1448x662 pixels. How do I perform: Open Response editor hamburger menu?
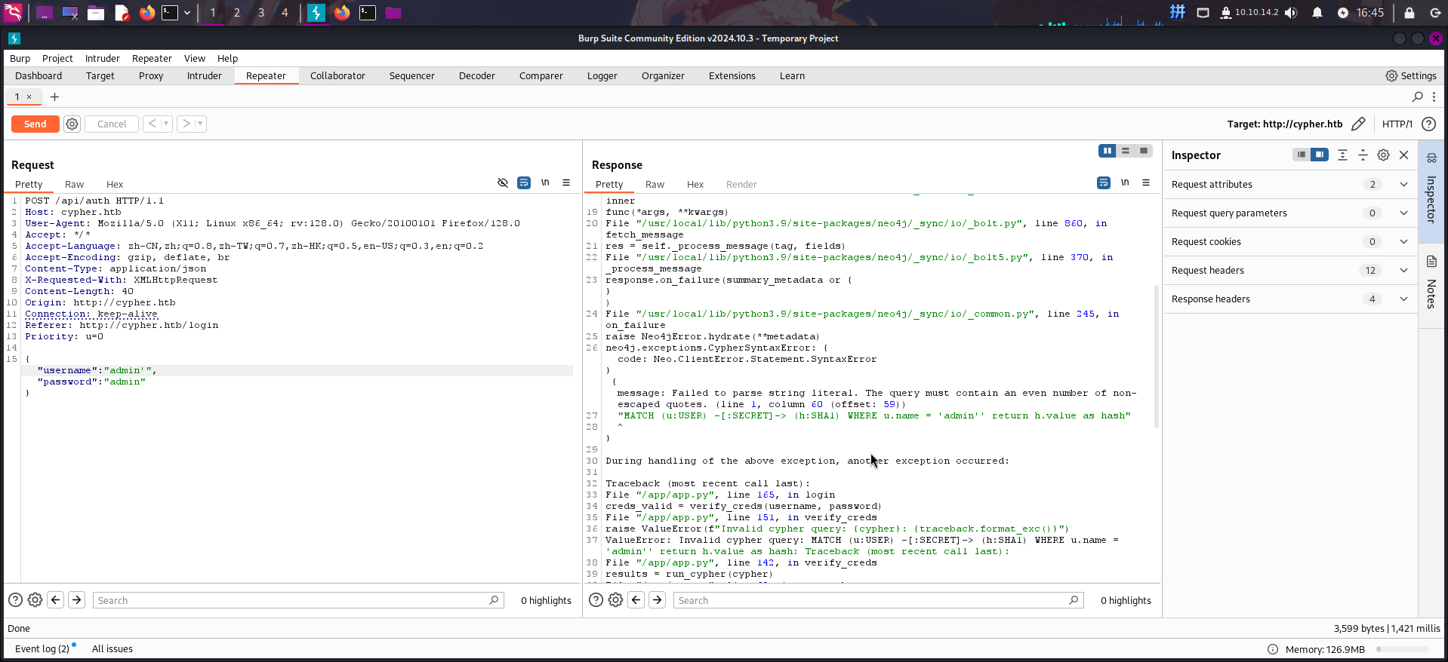point(1146,182)
